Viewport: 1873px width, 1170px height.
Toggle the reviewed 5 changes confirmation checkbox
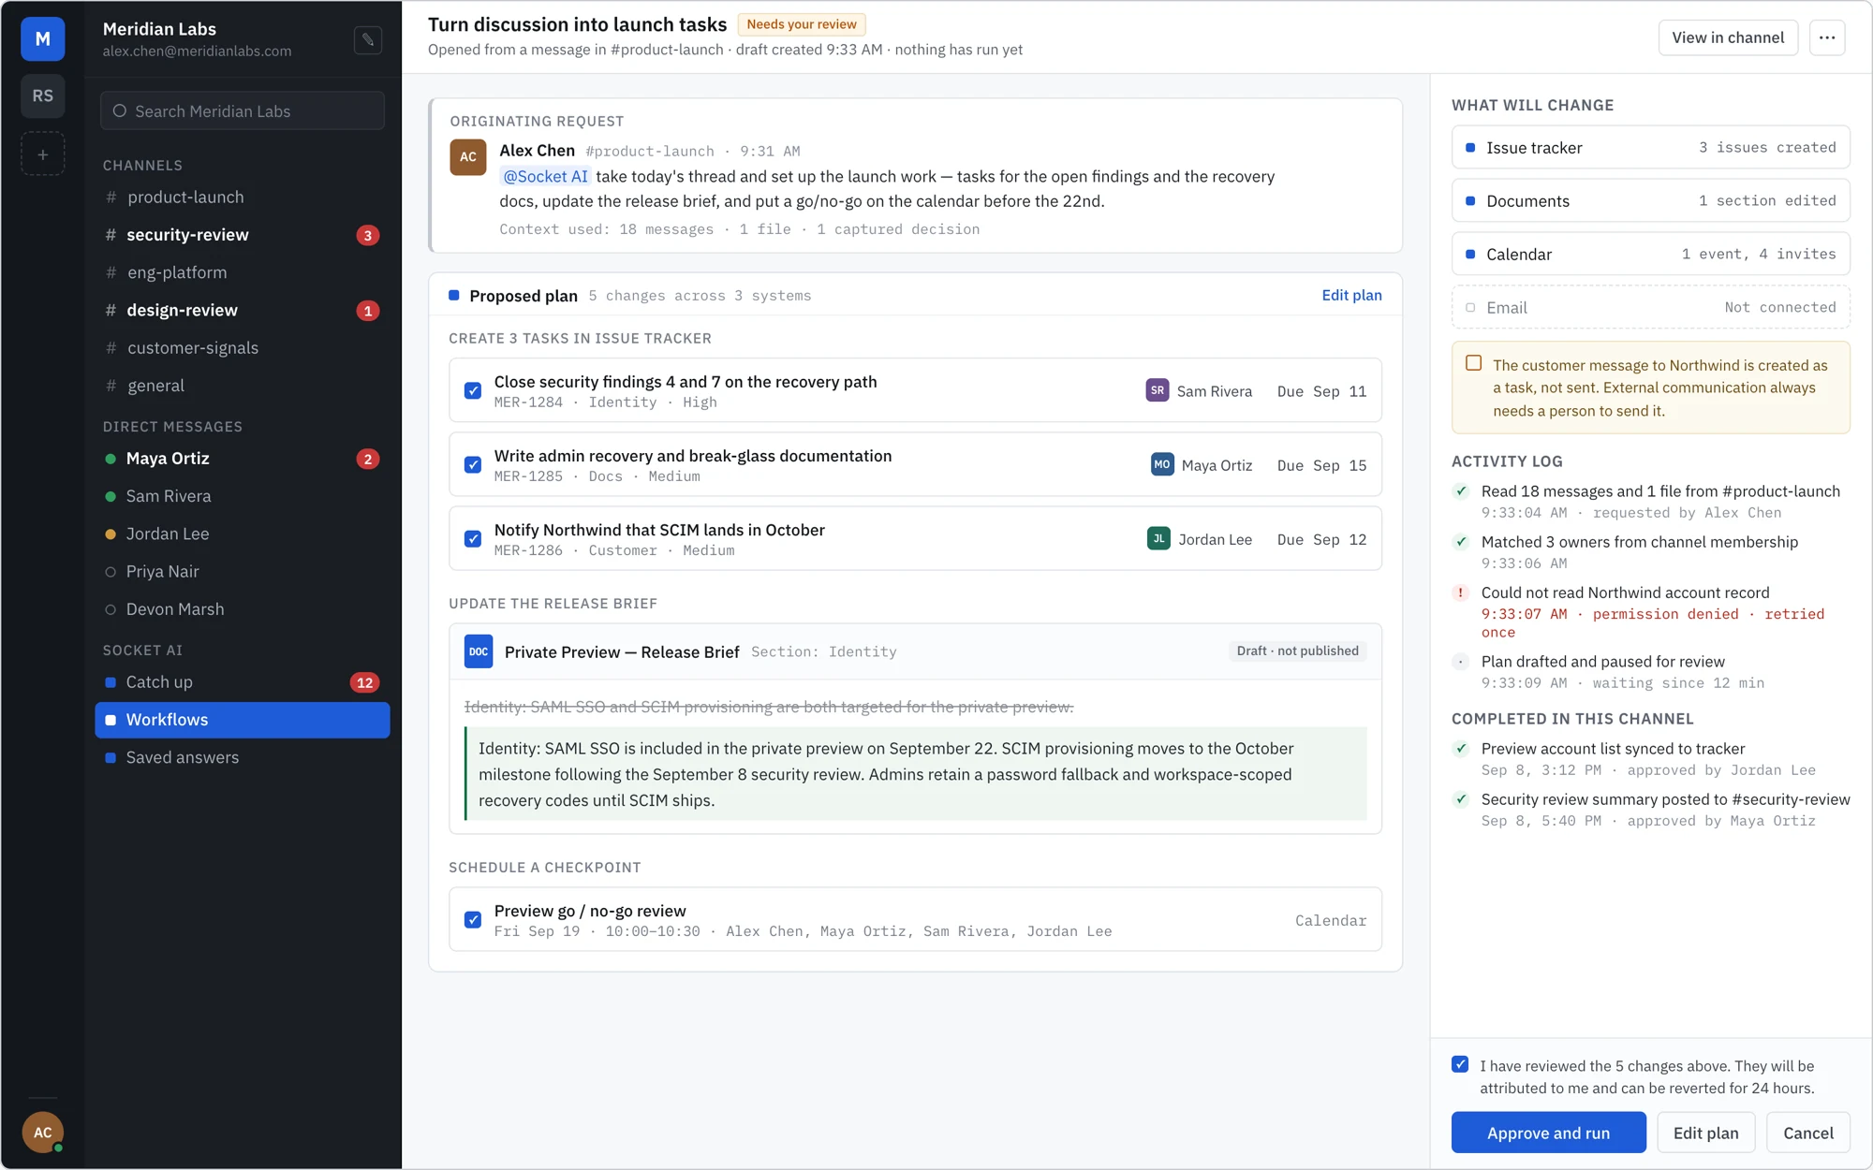click(1460, 1064)
